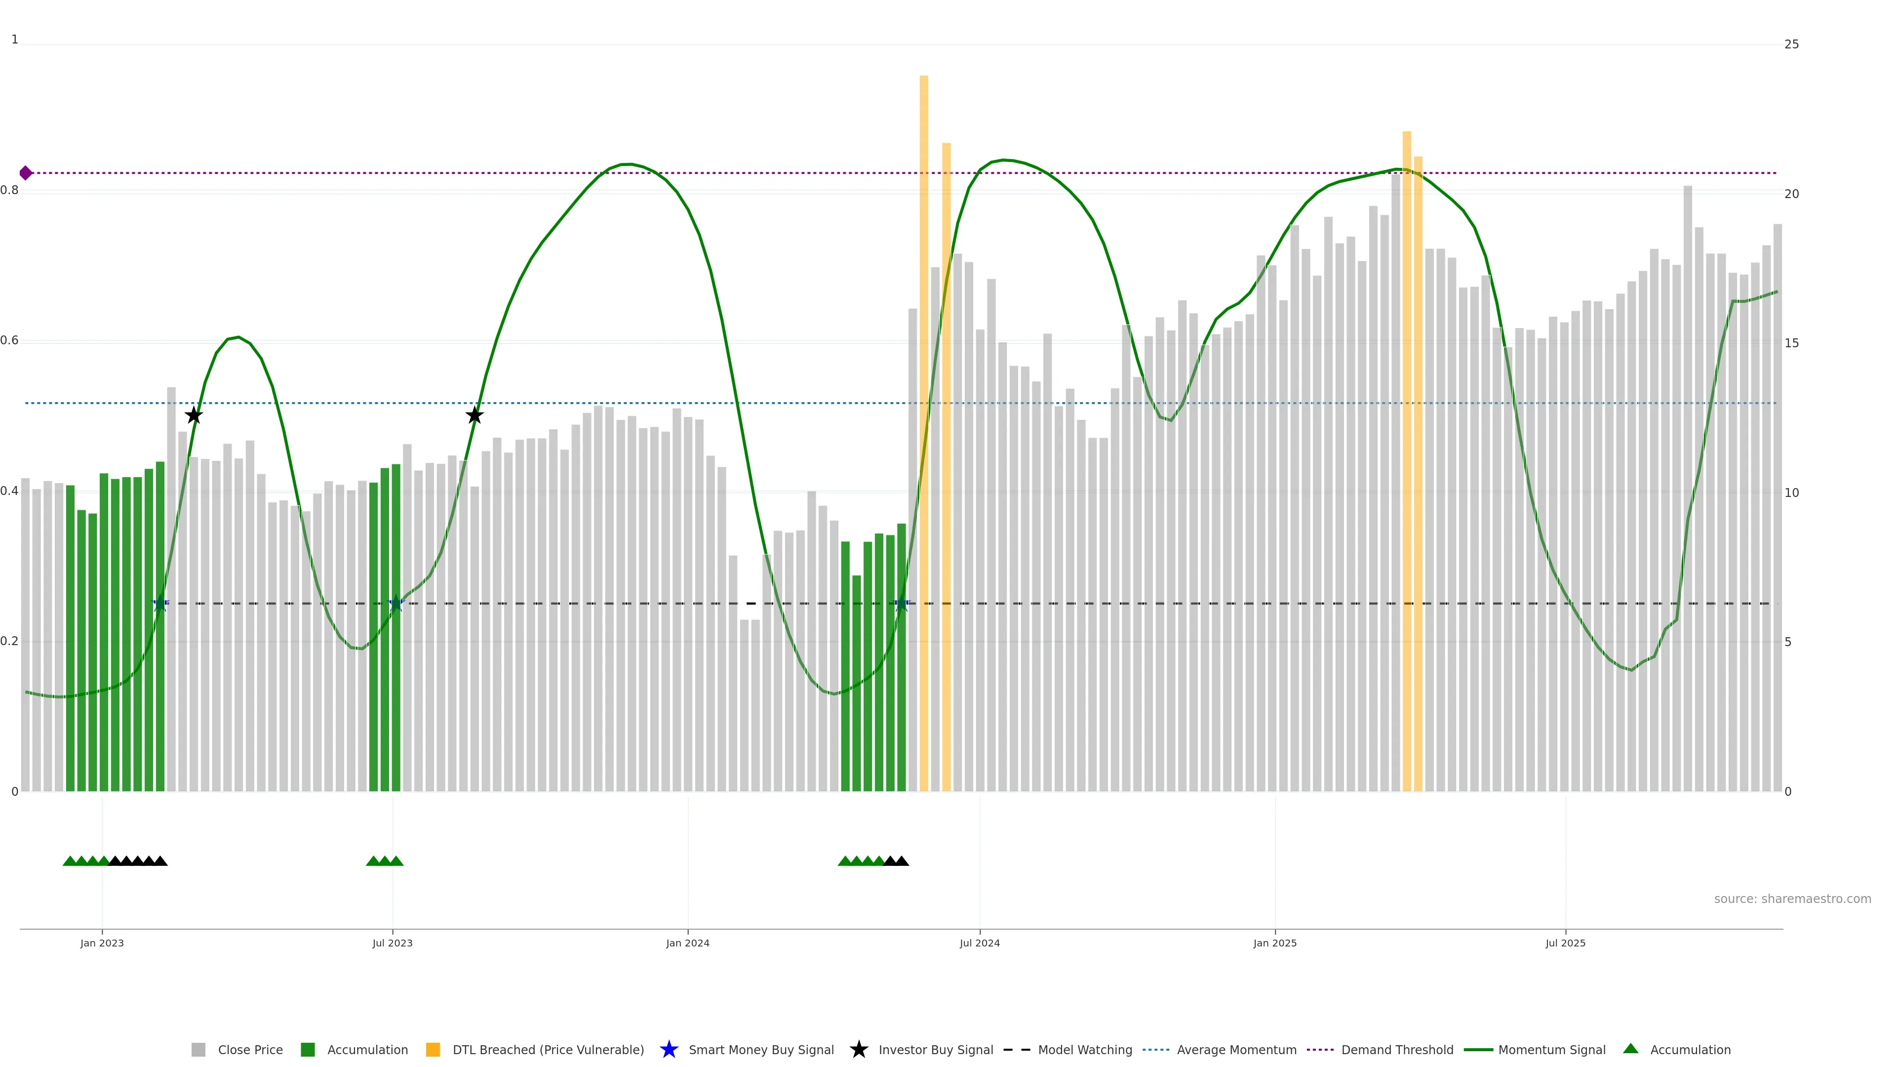
Task: Click the first black Investor Buy Signal star
Action: pos(194,415)
